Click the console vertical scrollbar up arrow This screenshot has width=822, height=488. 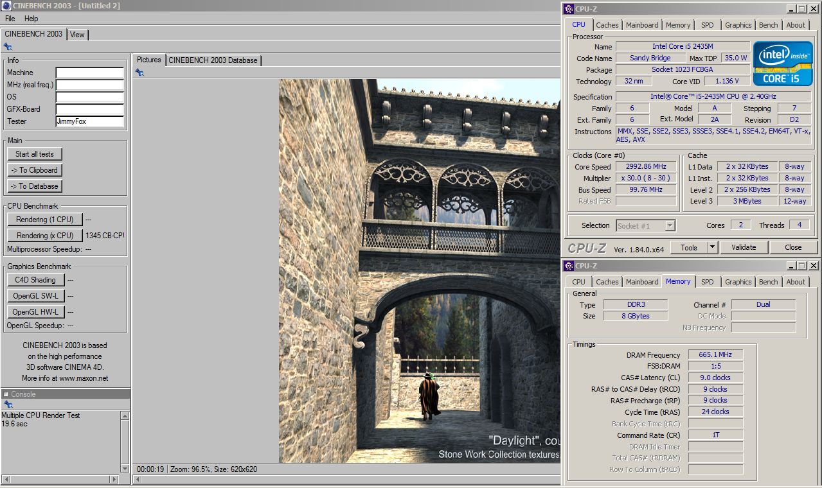click(x=125, y=415)
